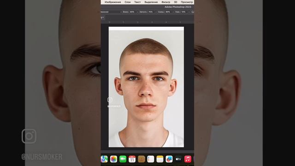Open Freeform from the Dock

(169, 159)
